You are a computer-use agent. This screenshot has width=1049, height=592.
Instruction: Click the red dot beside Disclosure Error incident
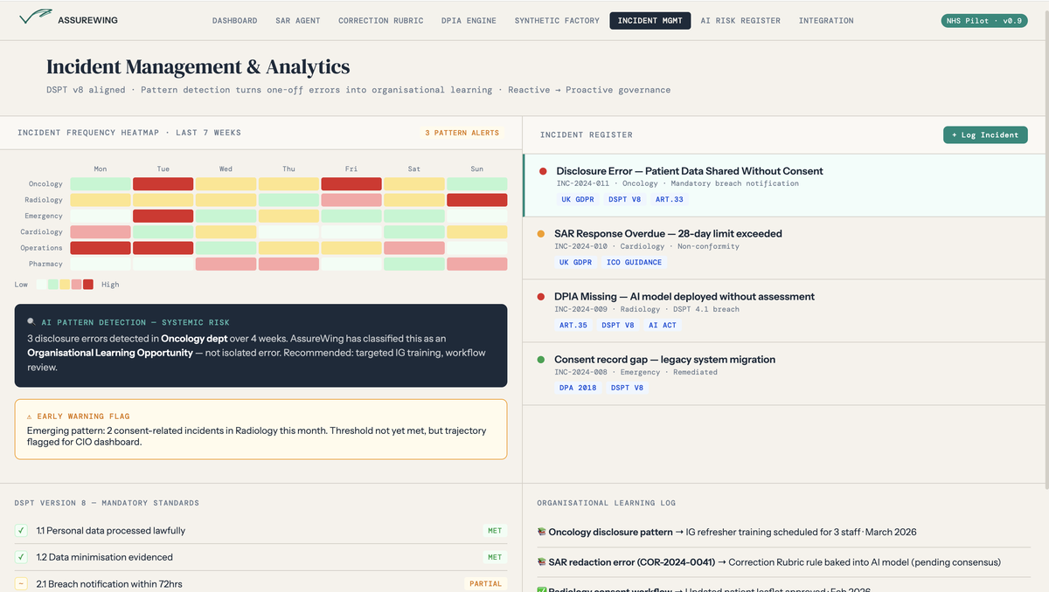tap(543, 171)
